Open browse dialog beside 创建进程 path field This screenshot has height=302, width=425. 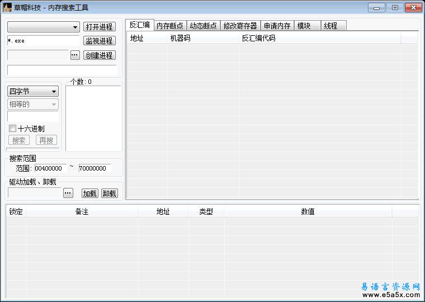point(75,55)
